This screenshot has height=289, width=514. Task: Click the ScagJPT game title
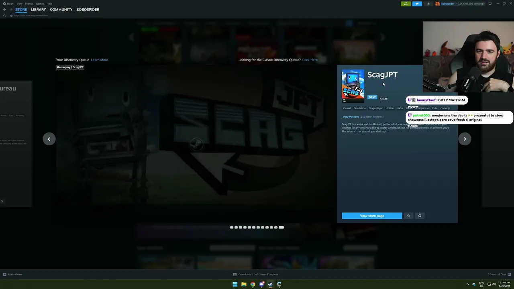coord(382,75)
